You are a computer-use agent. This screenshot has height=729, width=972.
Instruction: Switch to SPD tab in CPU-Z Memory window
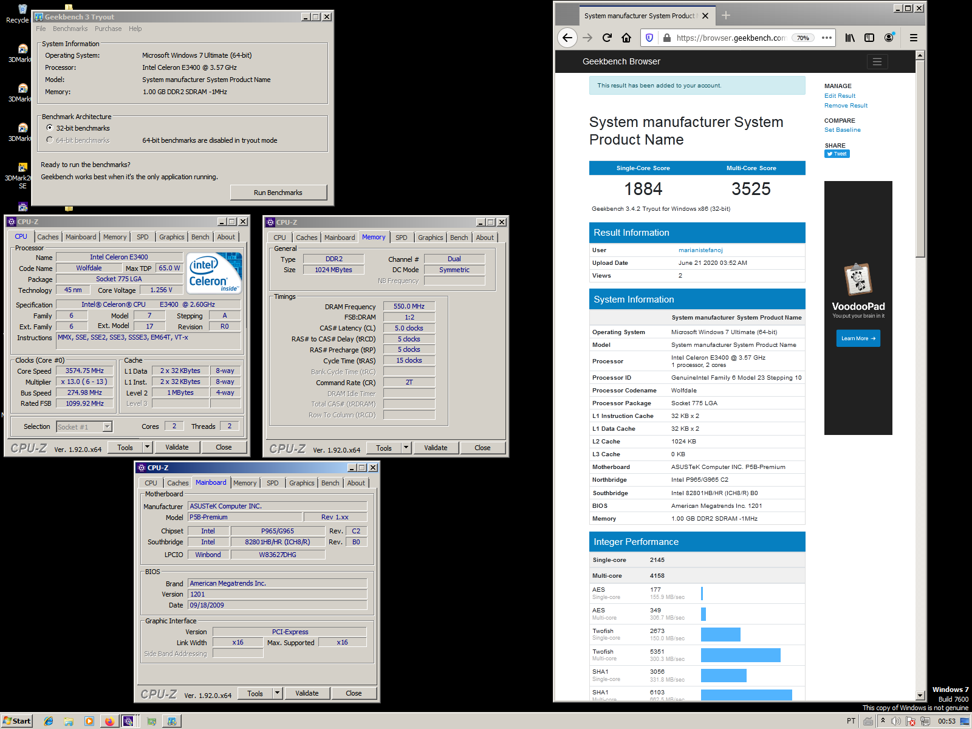[402, 238]
